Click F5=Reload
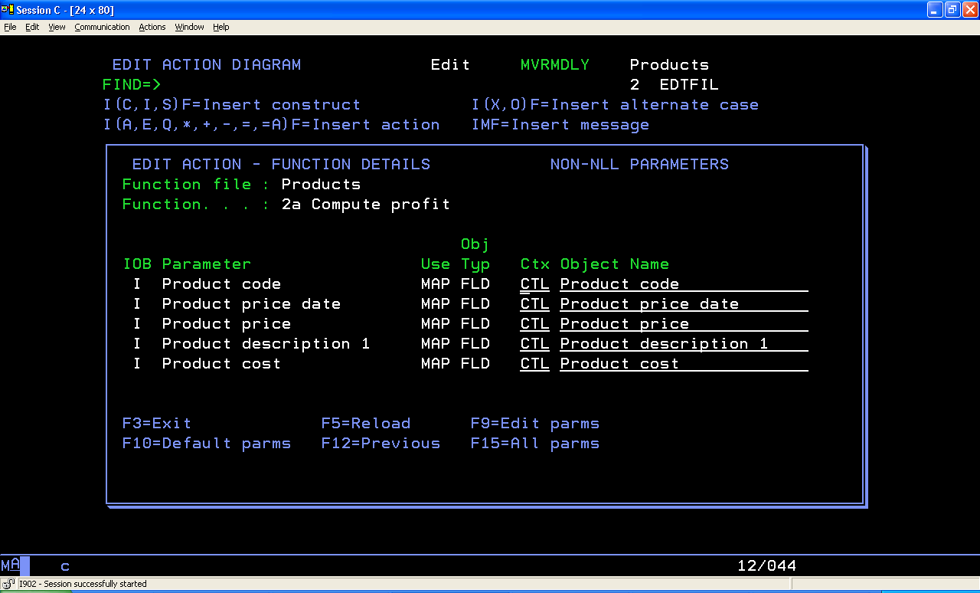Image resolution: width=980 pixels, height=593 pixels. tap(365, 423)
